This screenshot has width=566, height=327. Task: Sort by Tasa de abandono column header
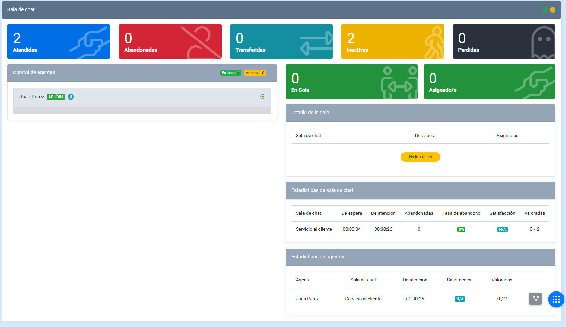461,213
